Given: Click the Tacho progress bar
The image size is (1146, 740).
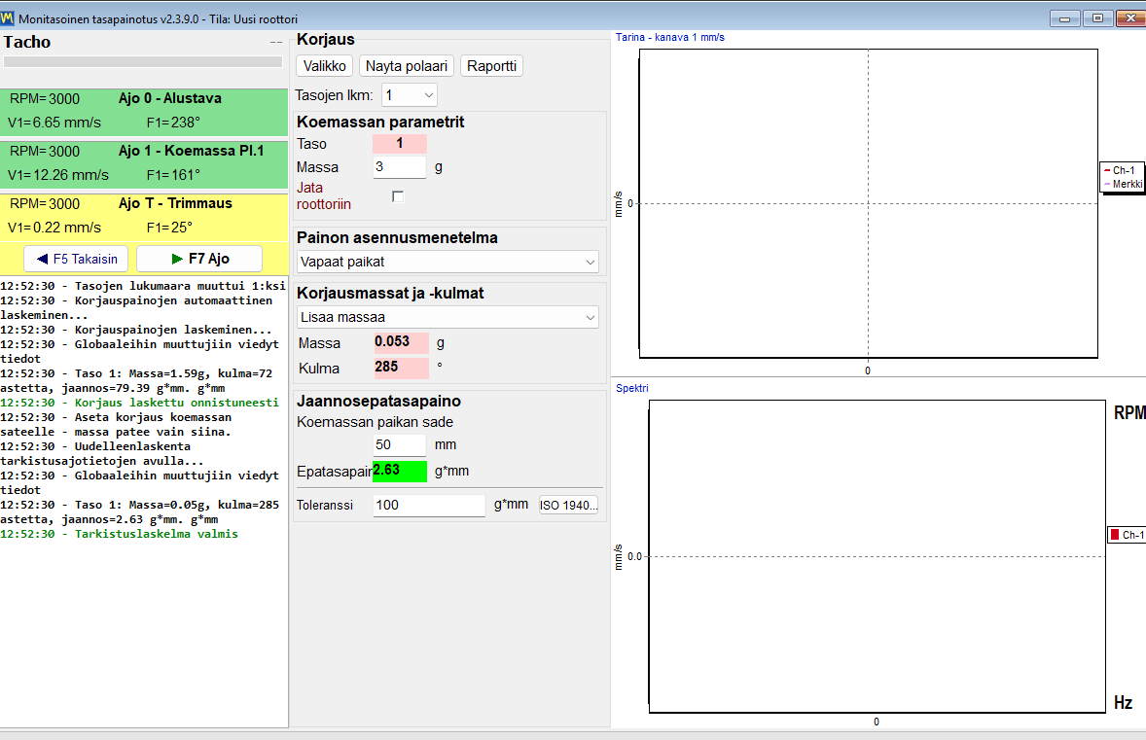Looking at the screenshot, I should pos(143,62).
